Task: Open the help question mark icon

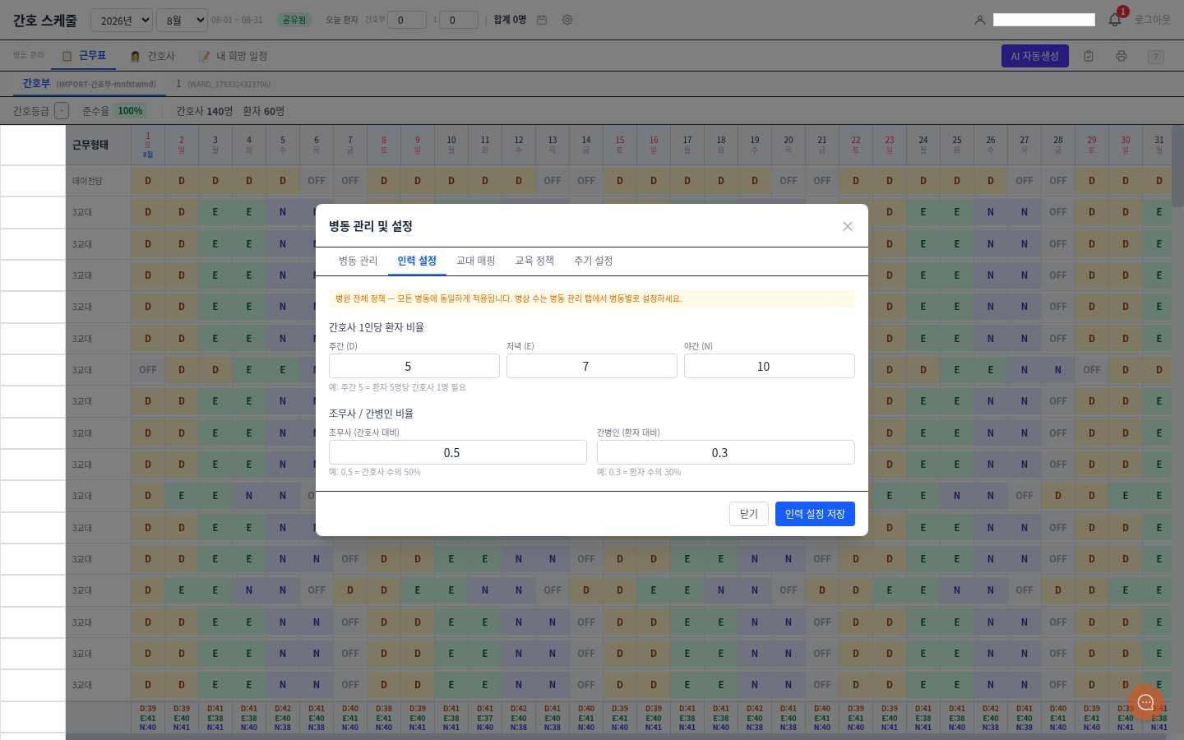Action: click(x=1156, y=57)
